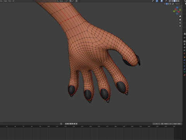Open the Options dropdown
This screenshot has height=140, width=186.
point(178,4)
